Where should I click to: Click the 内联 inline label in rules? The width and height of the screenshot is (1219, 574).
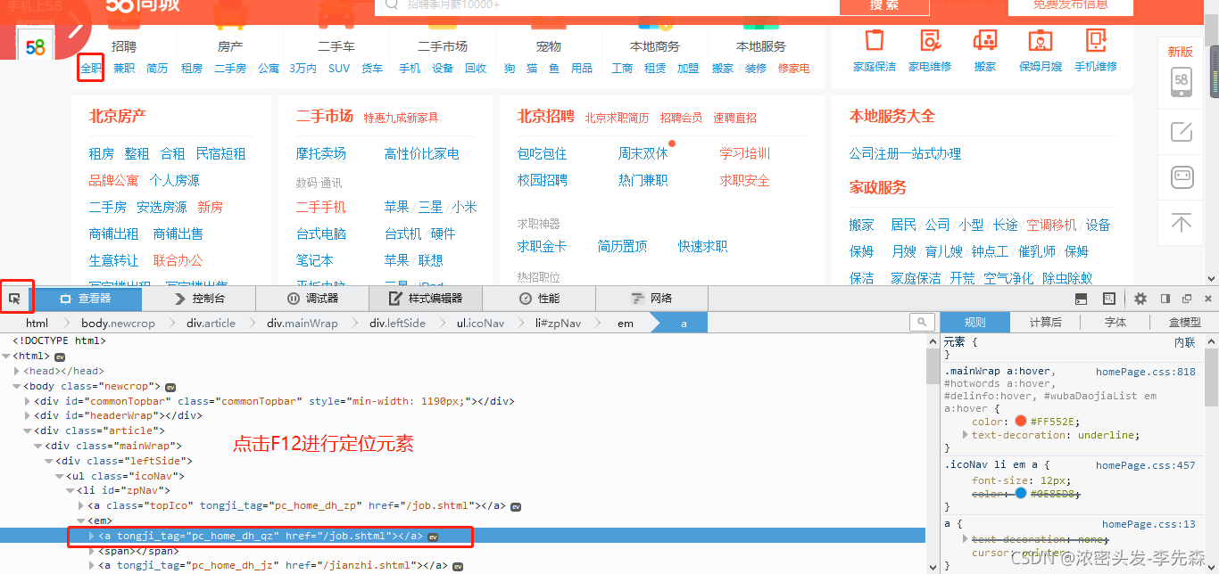(x=1184, y=341)
